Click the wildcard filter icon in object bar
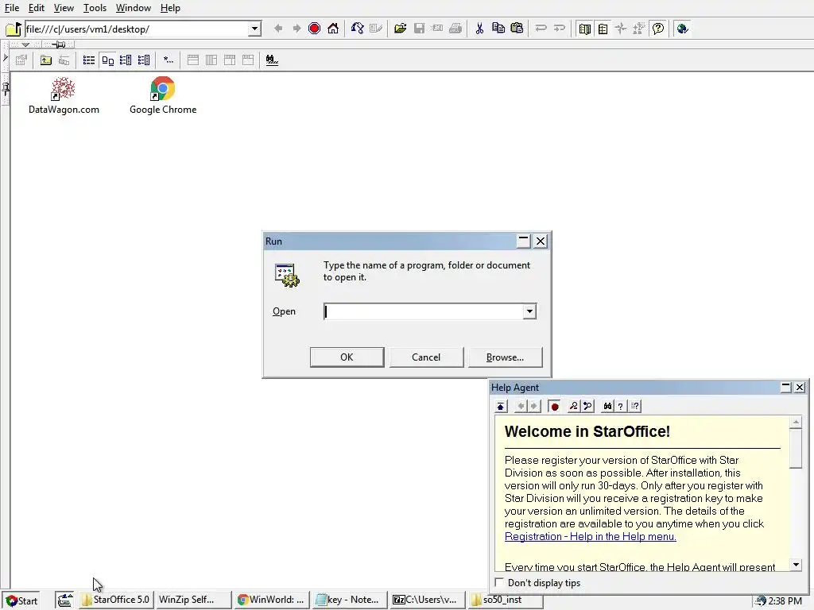814x610 pixels. (x=169, y=60)
